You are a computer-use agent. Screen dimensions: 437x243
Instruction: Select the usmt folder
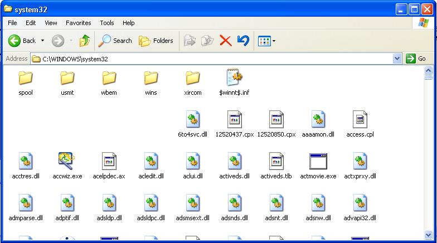tap(67, 83)
